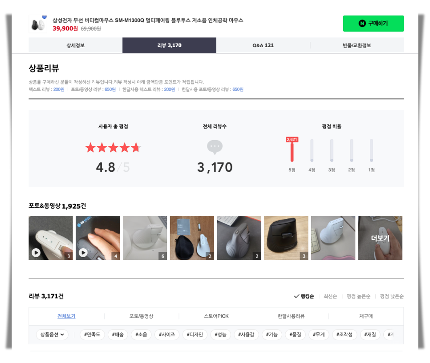Image resolution: width=430 pixels, height=363 pixels.
Task: Filter by the #품질 tag
Action: [295, 335]
